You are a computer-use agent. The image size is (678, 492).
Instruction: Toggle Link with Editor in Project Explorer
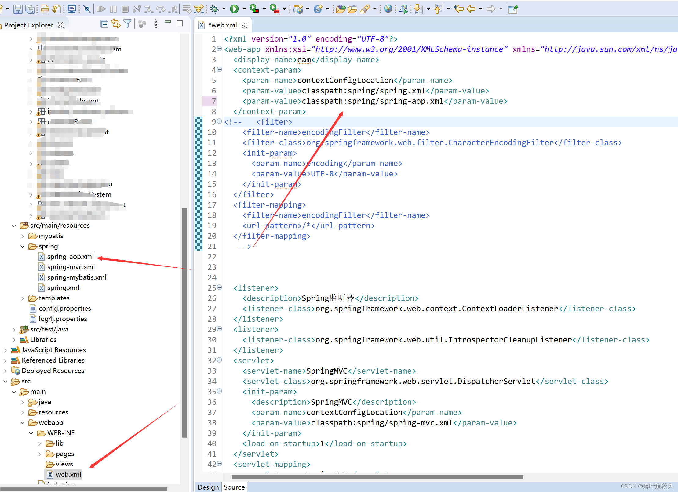[x=116, y=24]
